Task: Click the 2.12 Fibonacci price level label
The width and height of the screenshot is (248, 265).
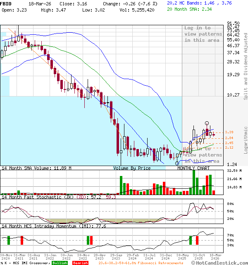Action: (x=229, y=147)
